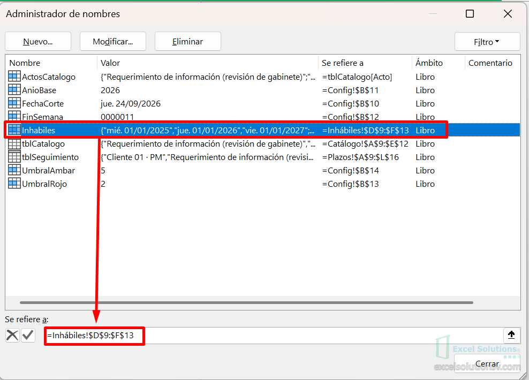Select the UmbralRojo name text
The image size is (529, 380).
pos(44,184)
